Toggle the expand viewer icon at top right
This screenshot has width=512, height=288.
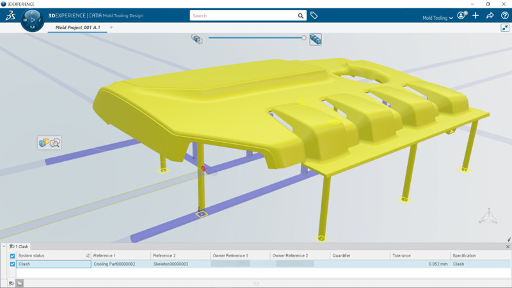[505, 28]
